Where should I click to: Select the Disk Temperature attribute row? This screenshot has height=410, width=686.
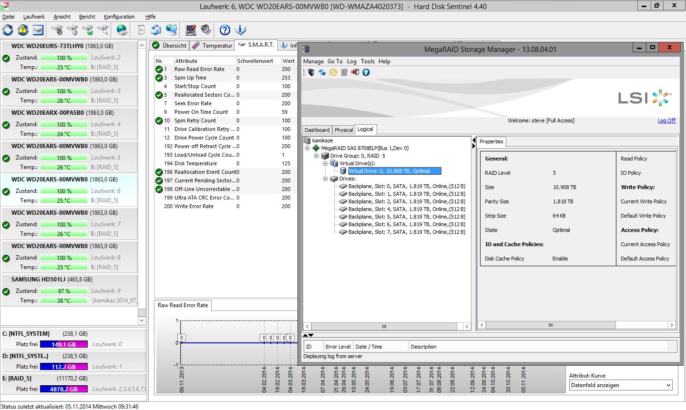pyautogui.click(x=225, y=164)
